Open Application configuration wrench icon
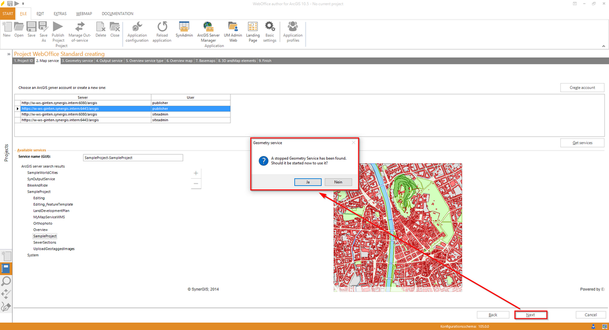The height and width of the screenshot is (330, 609). (137, 27)
